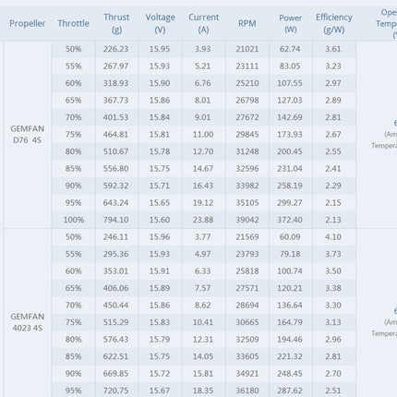397x397 pixels.
Task: Select the Power (W) column header
Action: click(x=291, y=23)
